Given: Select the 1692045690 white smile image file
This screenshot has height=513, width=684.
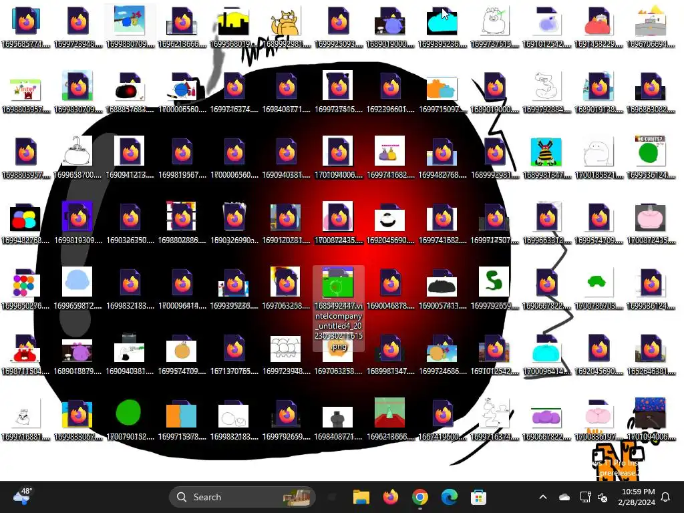Looking at the screenshot, I should [390, 223].
